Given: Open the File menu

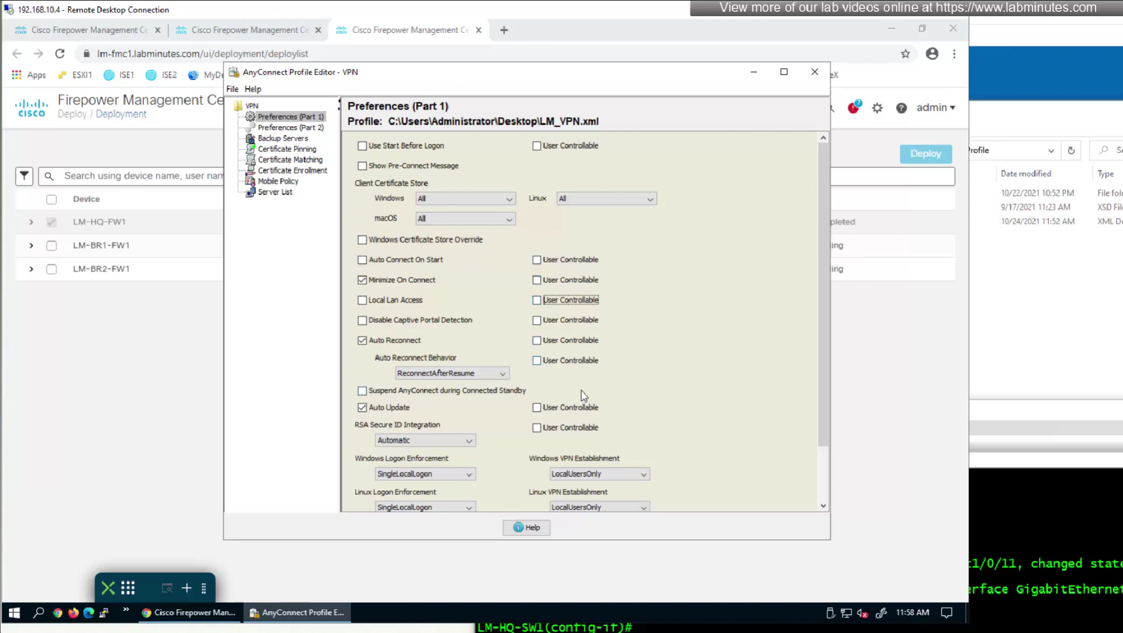Looking at the screenshot, I should [x=232, y=89].
